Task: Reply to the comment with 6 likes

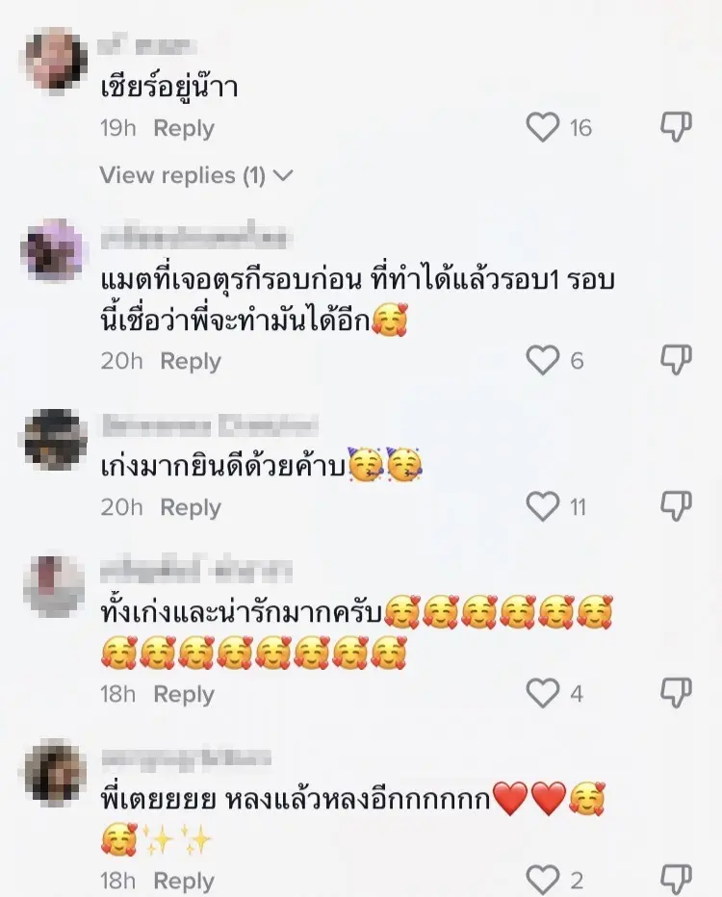Action: coord(190,362)
